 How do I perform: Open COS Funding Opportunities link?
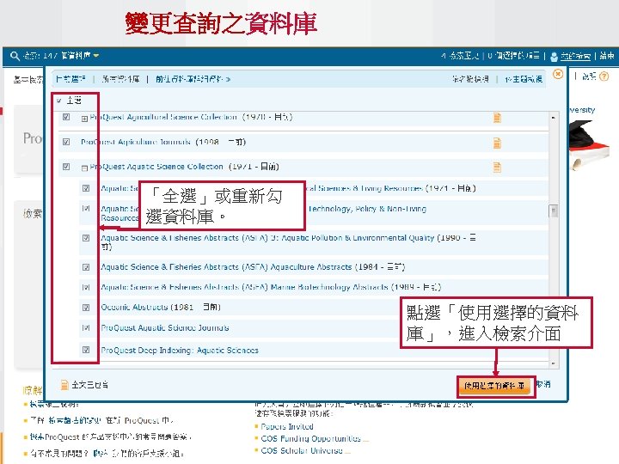pyautogui.click(x=310, y=439)
